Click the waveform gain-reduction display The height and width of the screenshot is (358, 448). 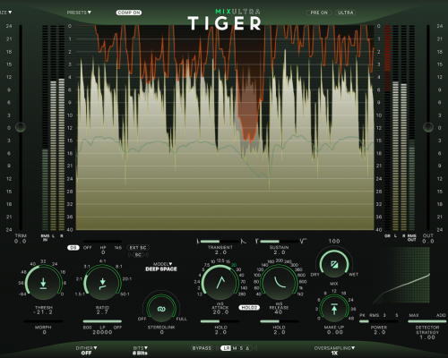[225, 127]
